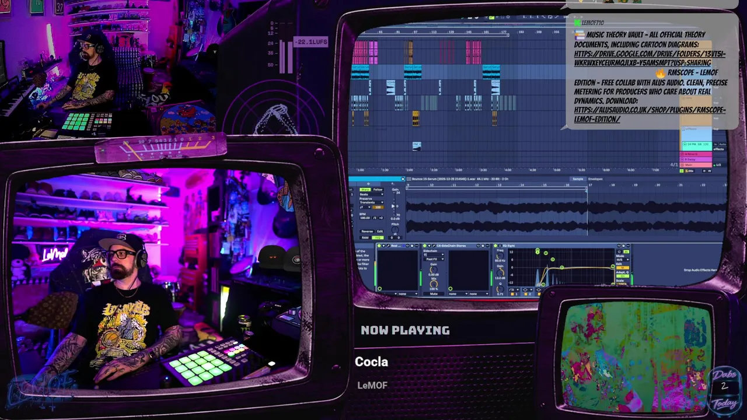
Task: Switch to the Envelopes tab
Action: (595, 179)
